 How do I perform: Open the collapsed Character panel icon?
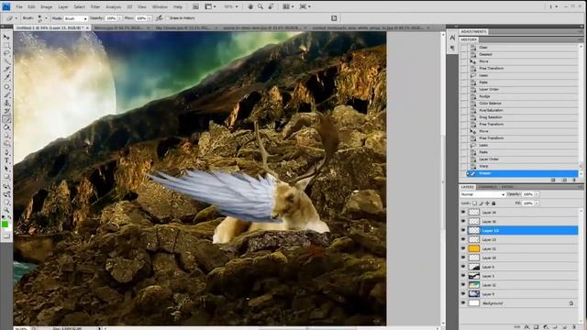[x=452, y=38]
